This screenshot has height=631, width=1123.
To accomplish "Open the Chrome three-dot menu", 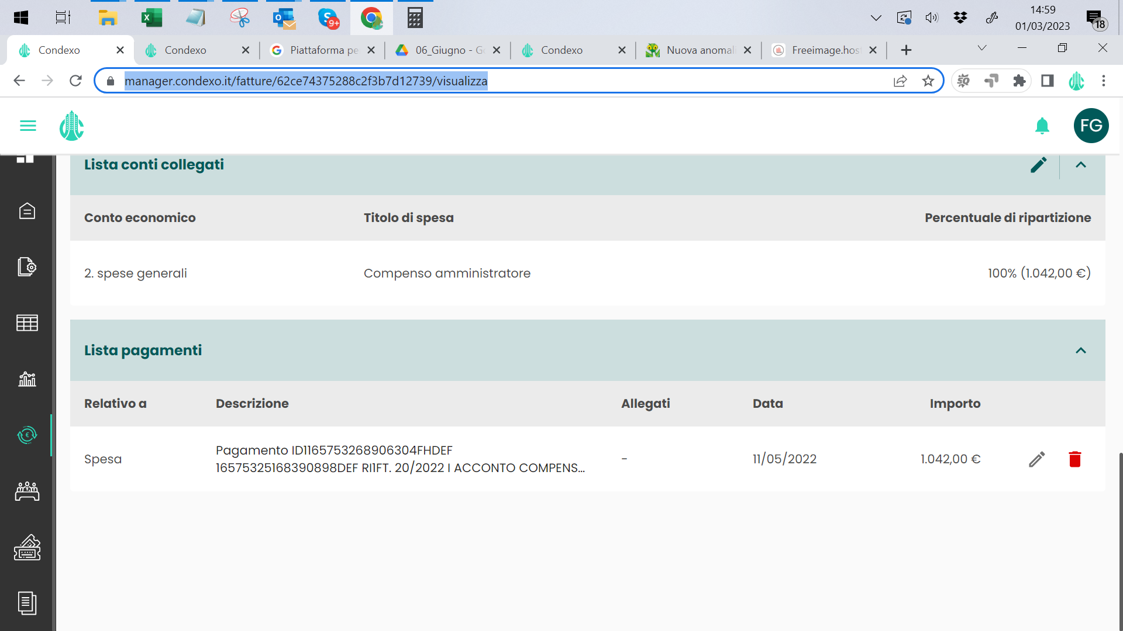I will click(1104, 81).
